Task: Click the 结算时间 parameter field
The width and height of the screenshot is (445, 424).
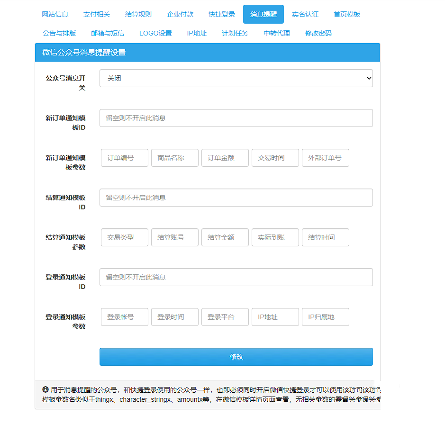Action: (326, 237)
